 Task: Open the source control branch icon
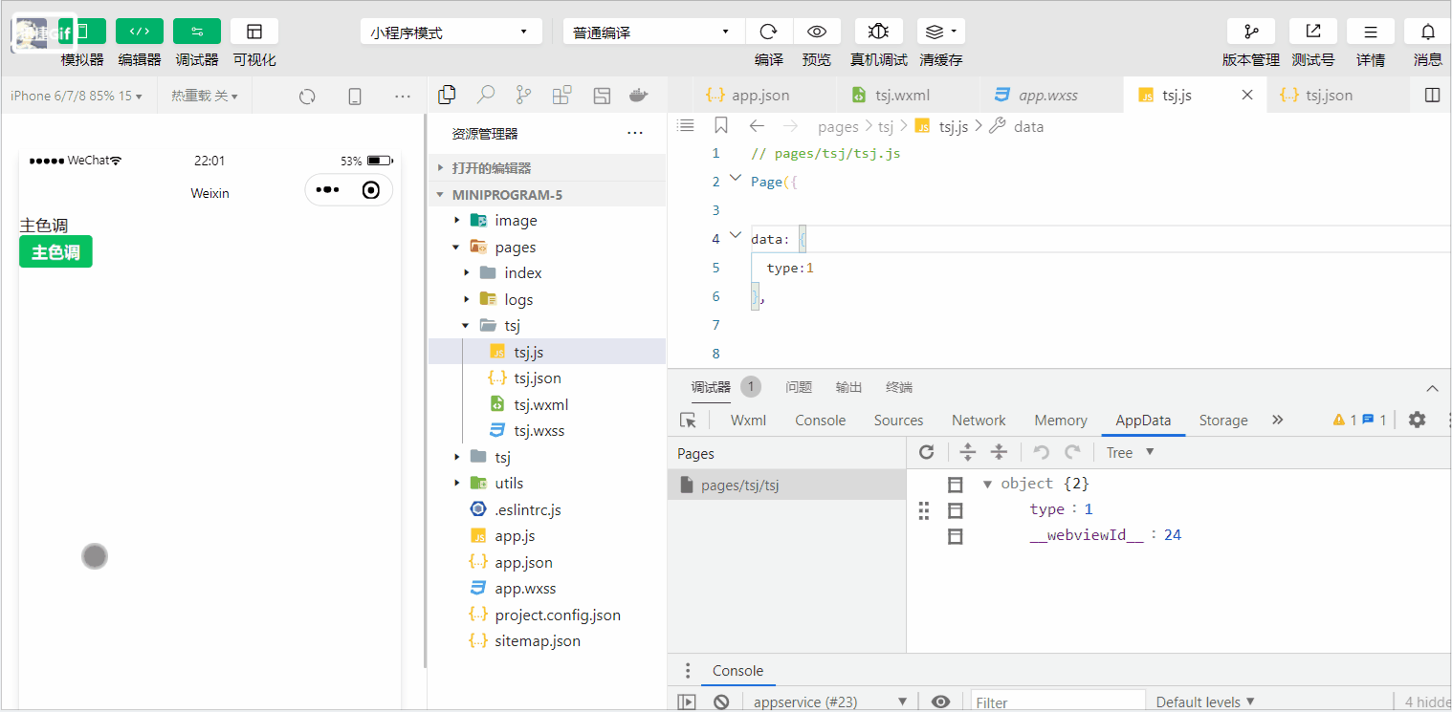click(x=523, y=95)
